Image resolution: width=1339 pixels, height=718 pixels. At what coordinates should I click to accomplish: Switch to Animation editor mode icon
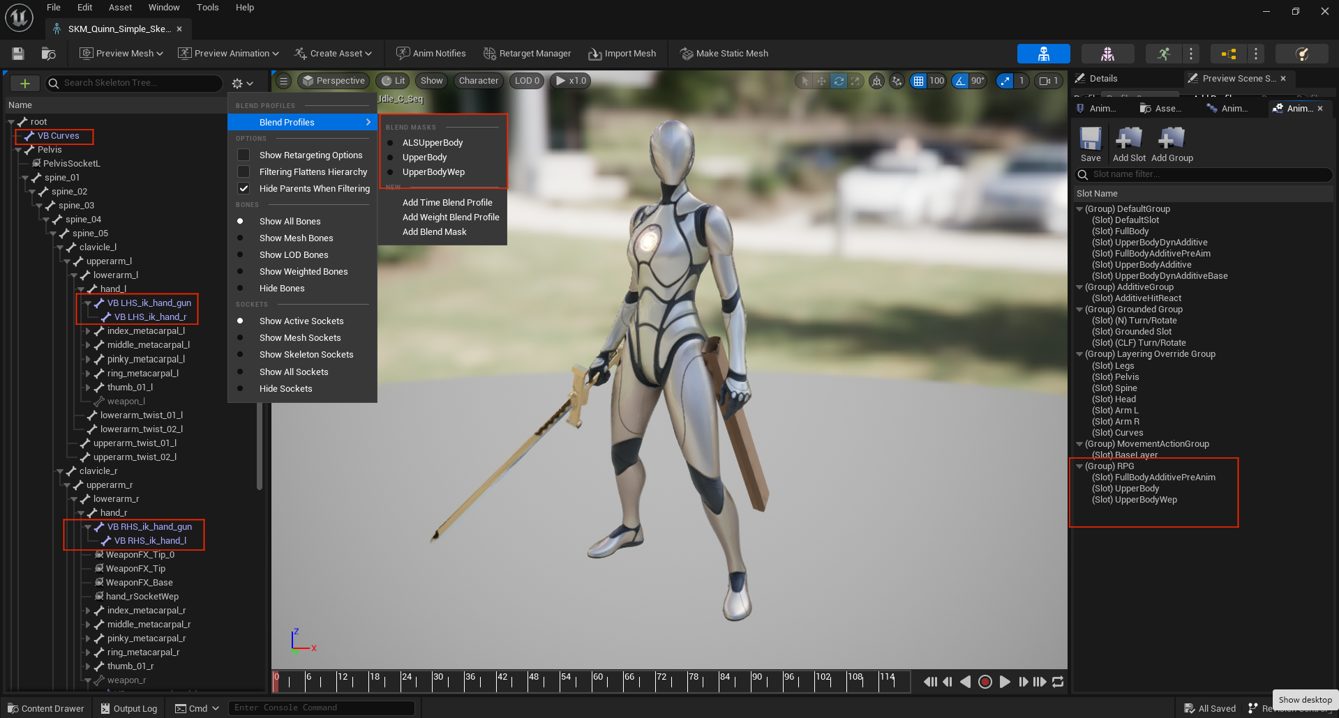[1163, 54]
